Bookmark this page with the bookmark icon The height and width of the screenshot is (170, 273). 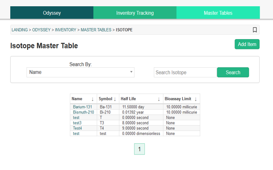255,30
